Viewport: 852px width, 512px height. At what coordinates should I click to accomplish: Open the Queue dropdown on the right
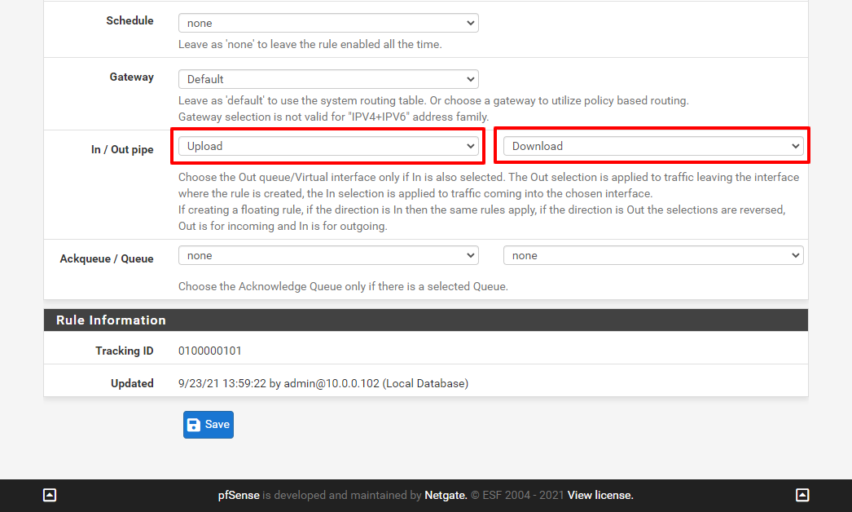point(653,255)
